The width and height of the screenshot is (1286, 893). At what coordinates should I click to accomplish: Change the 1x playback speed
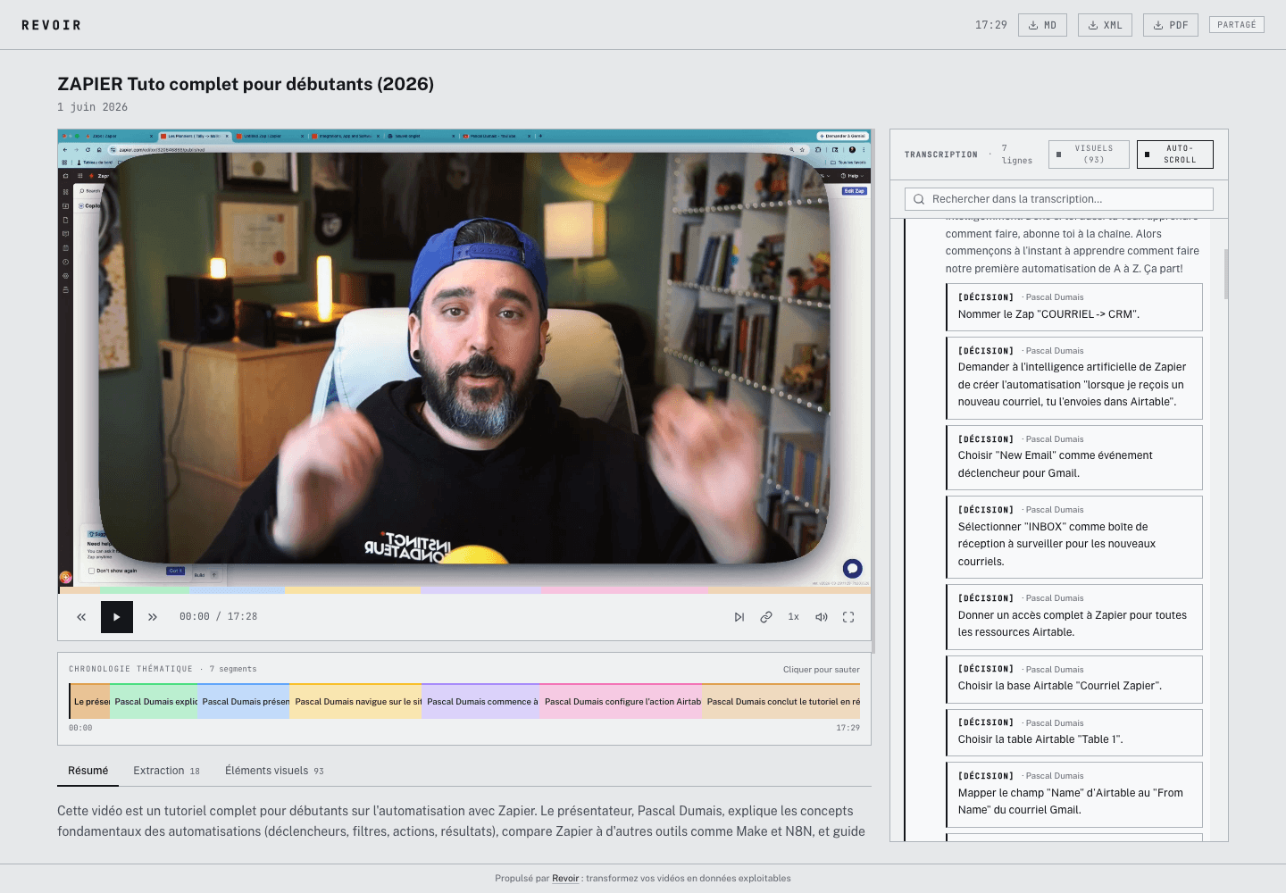click(x=793, y=617)
